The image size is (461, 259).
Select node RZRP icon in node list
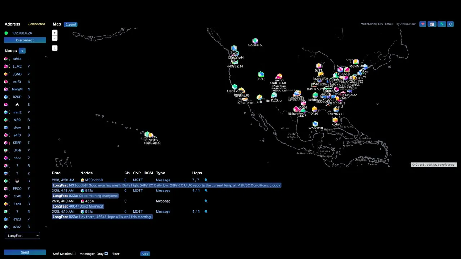(6, 97)
